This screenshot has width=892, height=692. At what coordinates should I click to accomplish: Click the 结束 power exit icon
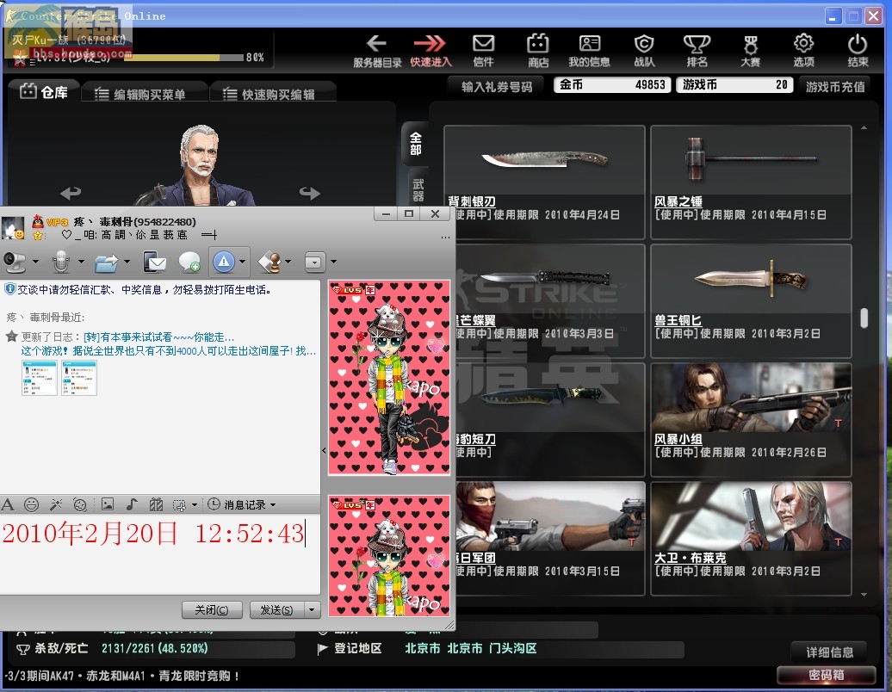coord(858,50)
